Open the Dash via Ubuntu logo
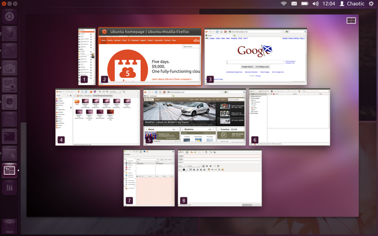This screenshot has height=236, width=378. click(9, 17)
